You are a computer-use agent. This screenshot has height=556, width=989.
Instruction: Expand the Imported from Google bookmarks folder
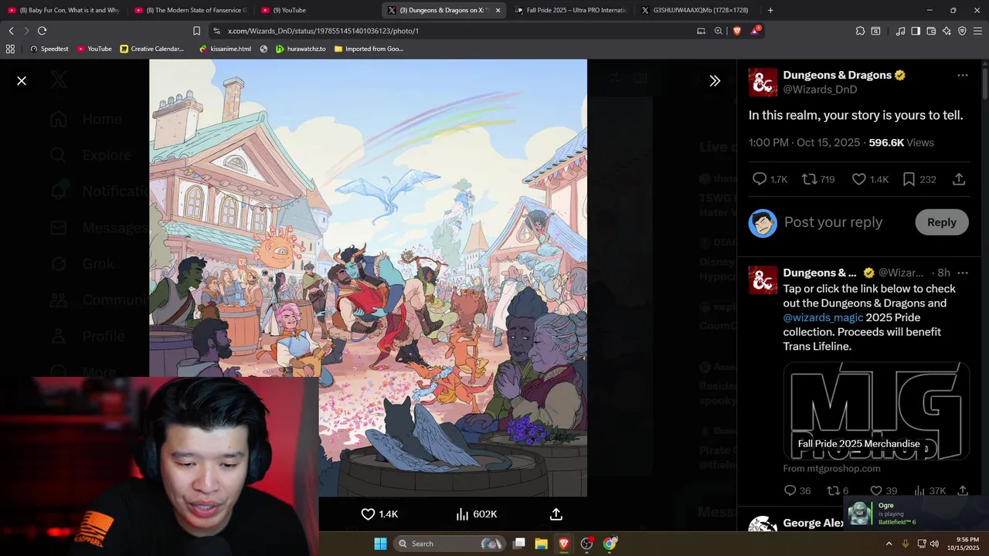pos(369,49)
